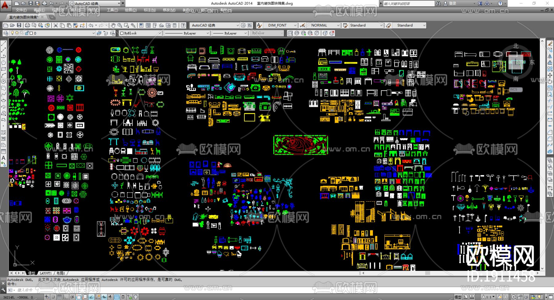Switch to the LAYOUT1 tab

(x=46, y=273)
